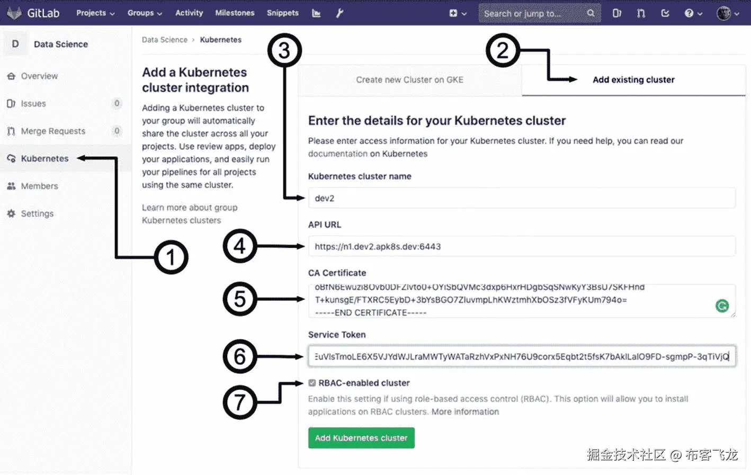Viewport: 751px width, 475px height.
Task: Click the Issues count badge
Action: 117,103
